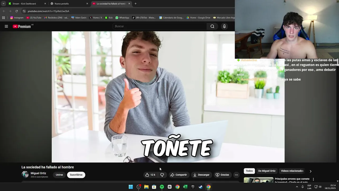Open the Home / X bookmark
The height and width of the screenshot is (191, 339).
(95, 18)
